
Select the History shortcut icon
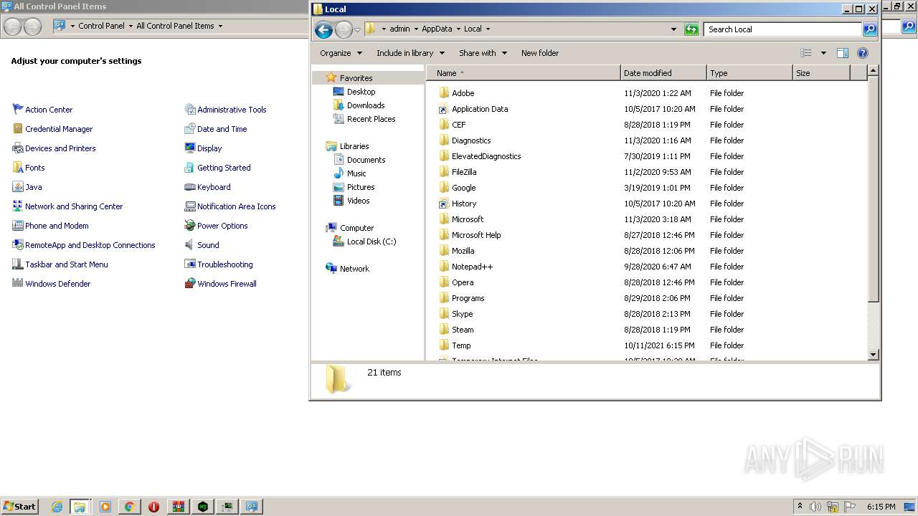tap(444, 204)
